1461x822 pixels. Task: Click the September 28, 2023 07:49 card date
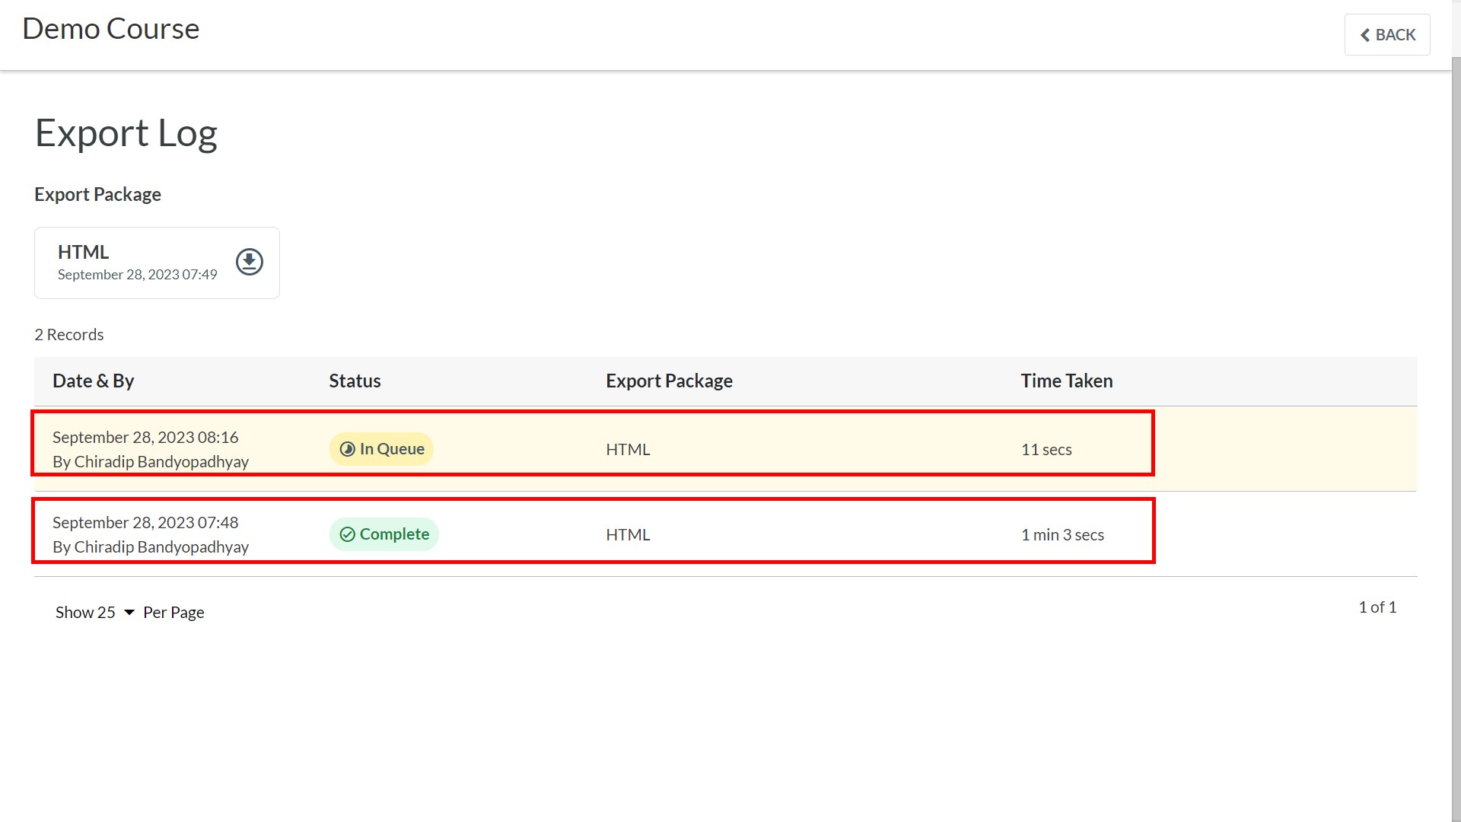(x=138, y=275)
